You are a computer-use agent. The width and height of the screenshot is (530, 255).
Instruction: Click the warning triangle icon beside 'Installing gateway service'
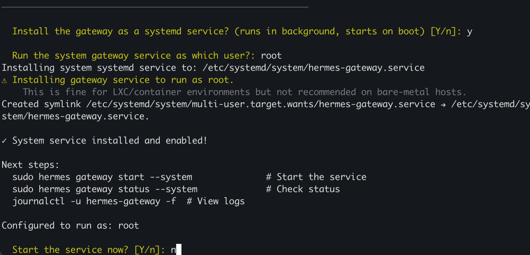click(x=4, y=80)
